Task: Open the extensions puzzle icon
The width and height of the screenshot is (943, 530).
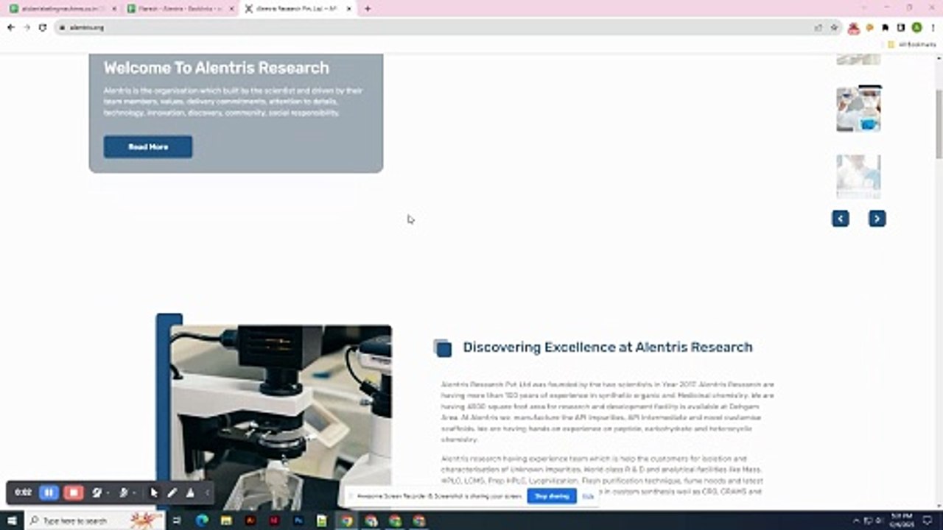Action: (885, 27)
